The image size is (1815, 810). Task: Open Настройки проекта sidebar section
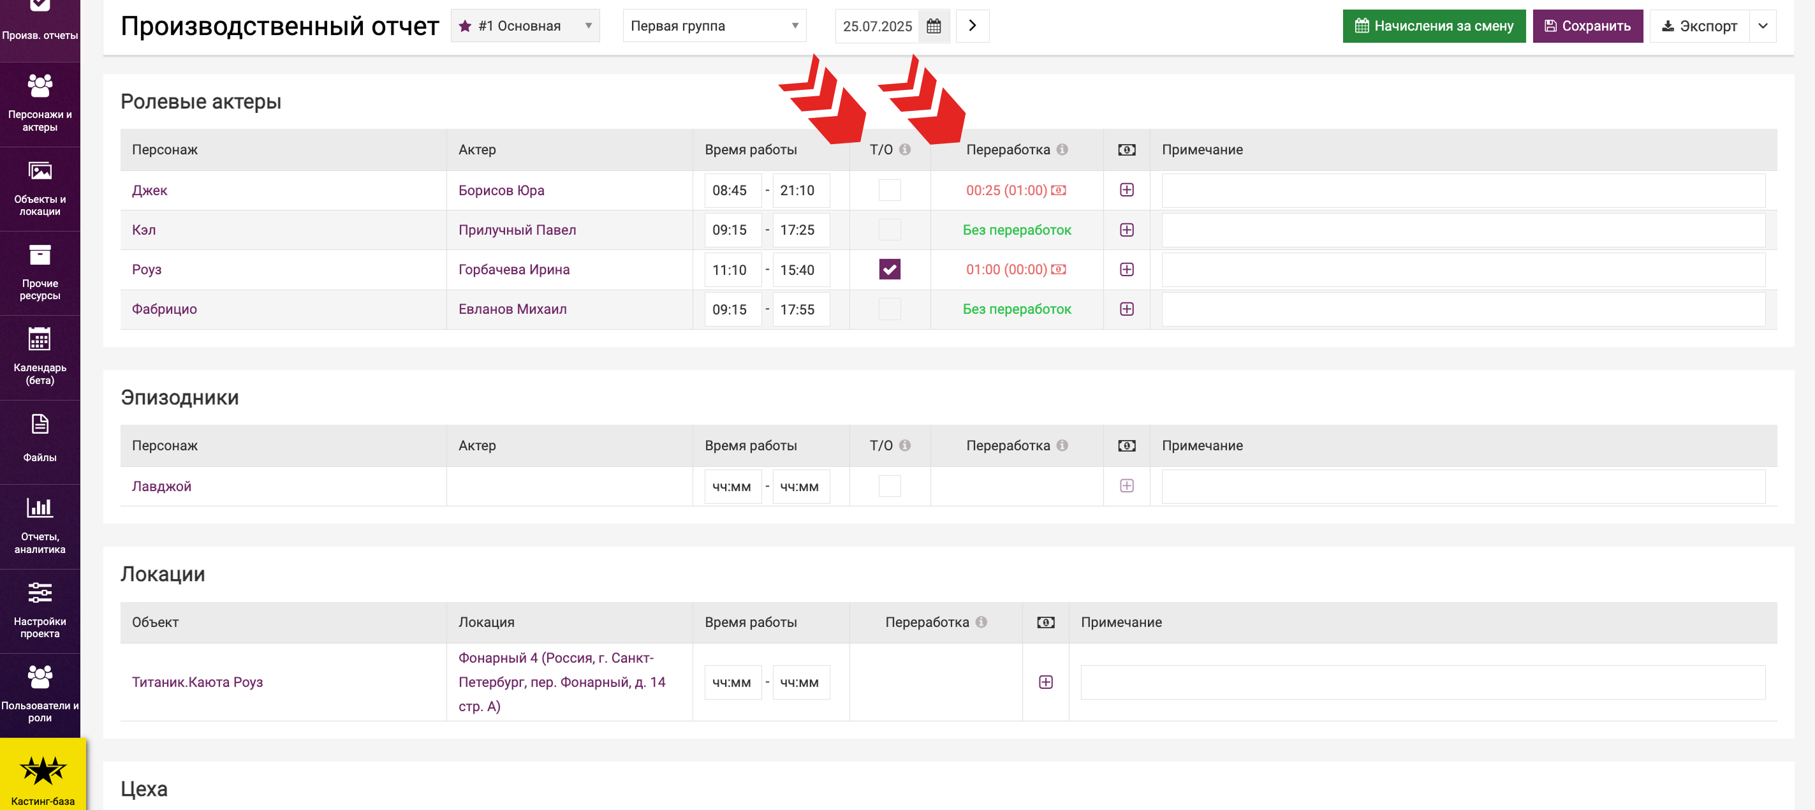tap(40, 610)
